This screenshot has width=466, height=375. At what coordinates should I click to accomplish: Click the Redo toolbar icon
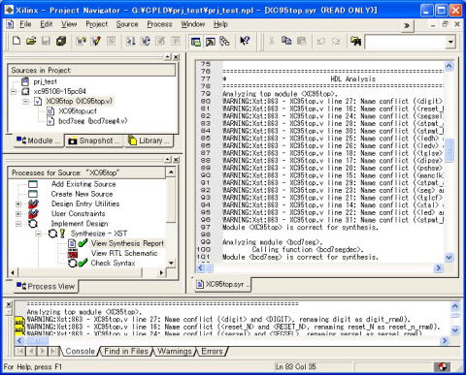point(336,42)
